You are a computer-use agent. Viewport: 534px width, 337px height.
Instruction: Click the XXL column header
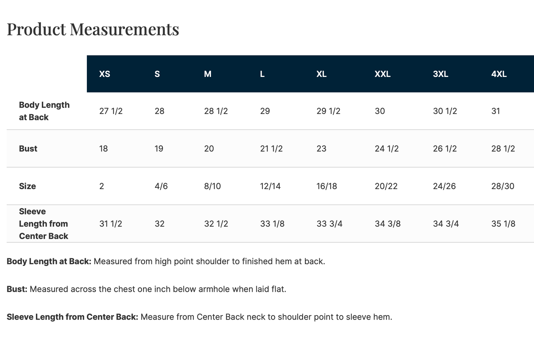[x=382, y=74]
